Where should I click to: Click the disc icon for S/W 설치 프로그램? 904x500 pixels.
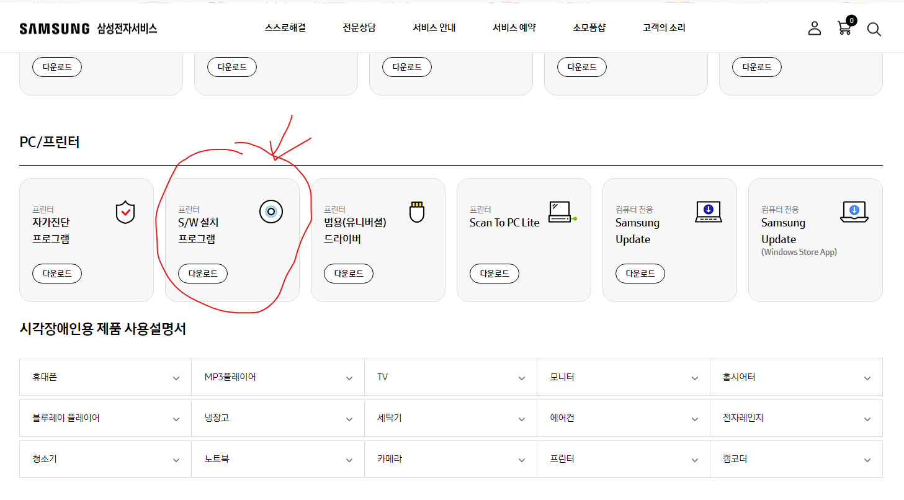pos(271,212)
